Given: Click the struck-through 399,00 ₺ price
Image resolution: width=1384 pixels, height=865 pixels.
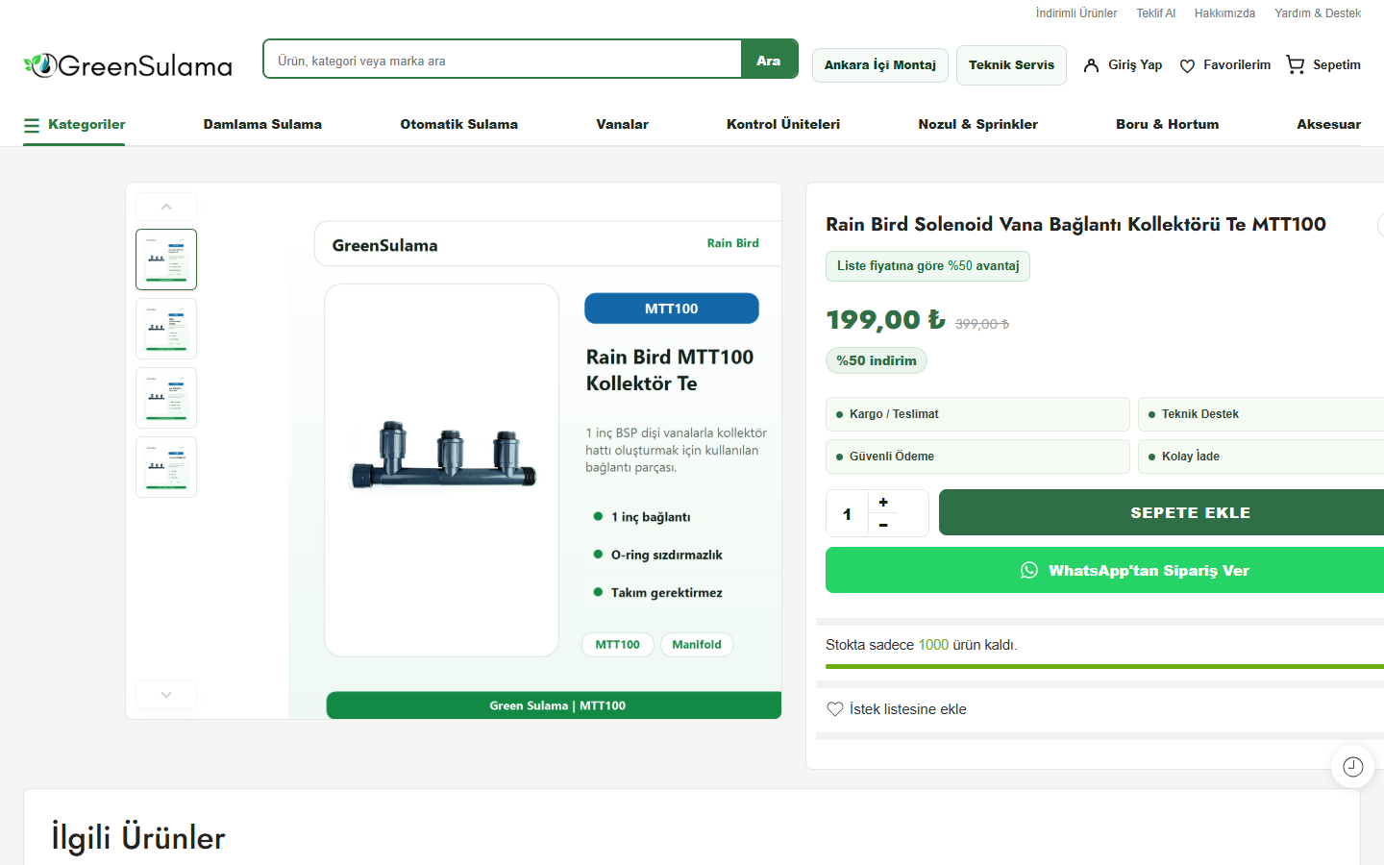Looking at the screenshot, I should coord(982,324).
